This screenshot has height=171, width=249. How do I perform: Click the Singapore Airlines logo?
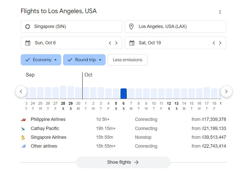[x=23, y=137]
